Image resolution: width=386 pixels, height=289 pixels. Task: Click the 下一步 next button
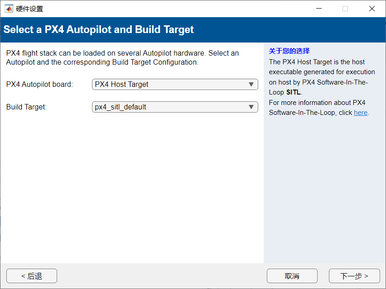(x=354, y=276)
